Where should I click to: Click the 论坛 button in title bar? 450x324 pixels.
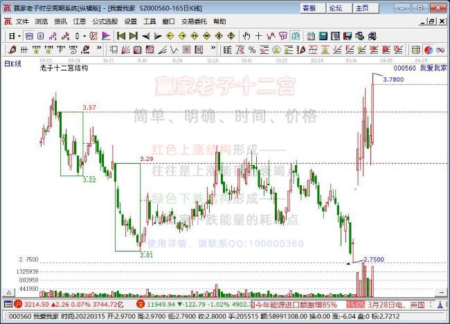pos(339,8)
